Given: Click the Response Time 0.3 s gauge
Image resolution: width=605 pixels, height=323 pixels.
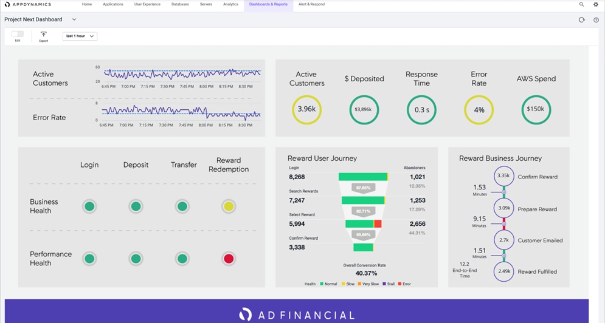Looking at the screenshot, I should (422, 110).
